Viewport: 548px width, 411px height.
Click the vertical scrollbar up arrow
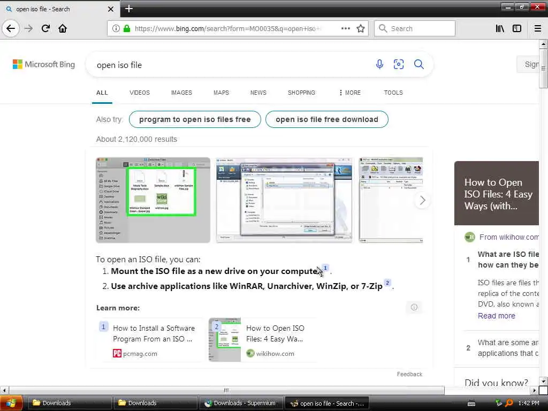point(543,44)
